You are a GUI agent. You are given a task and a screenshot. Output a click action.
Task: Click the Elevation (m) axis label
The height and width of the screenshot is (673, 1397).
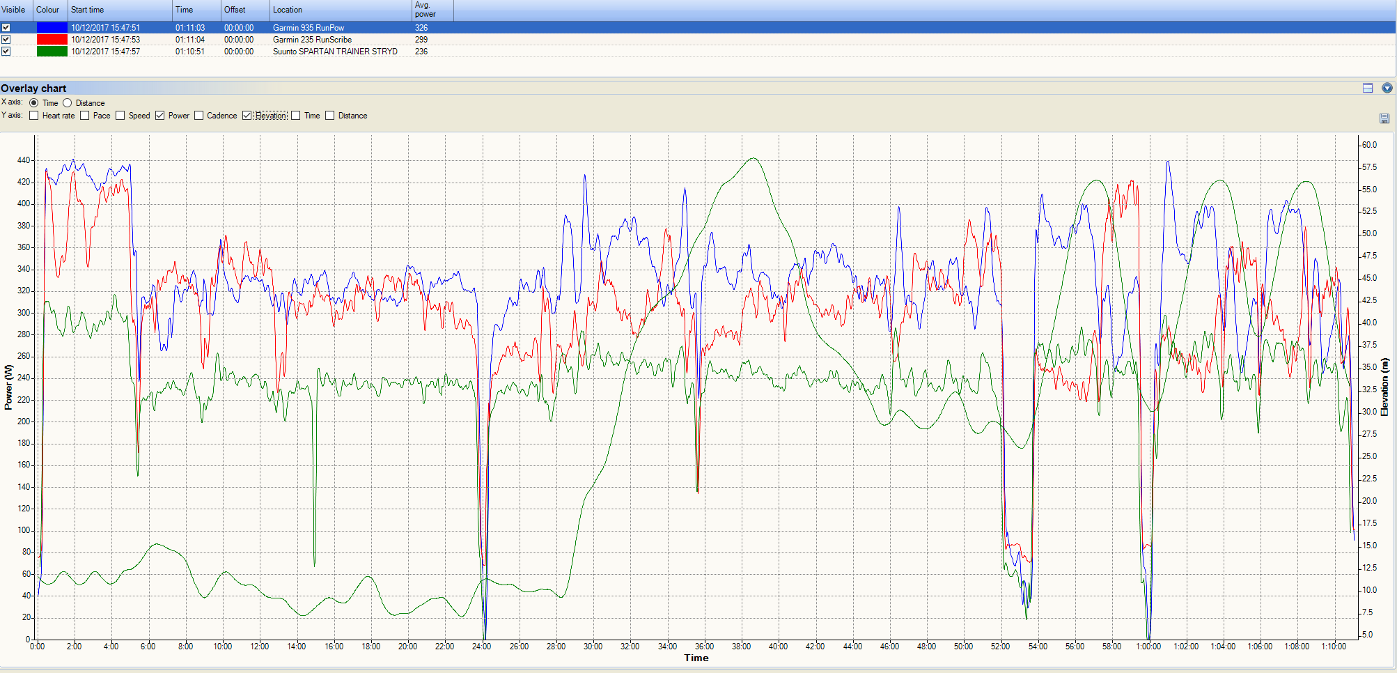pos(1385,387)
